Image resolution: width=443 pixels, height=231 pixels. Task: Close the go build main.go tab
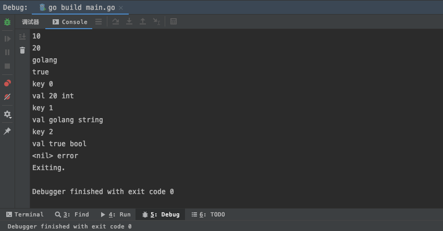click(121, 8)
